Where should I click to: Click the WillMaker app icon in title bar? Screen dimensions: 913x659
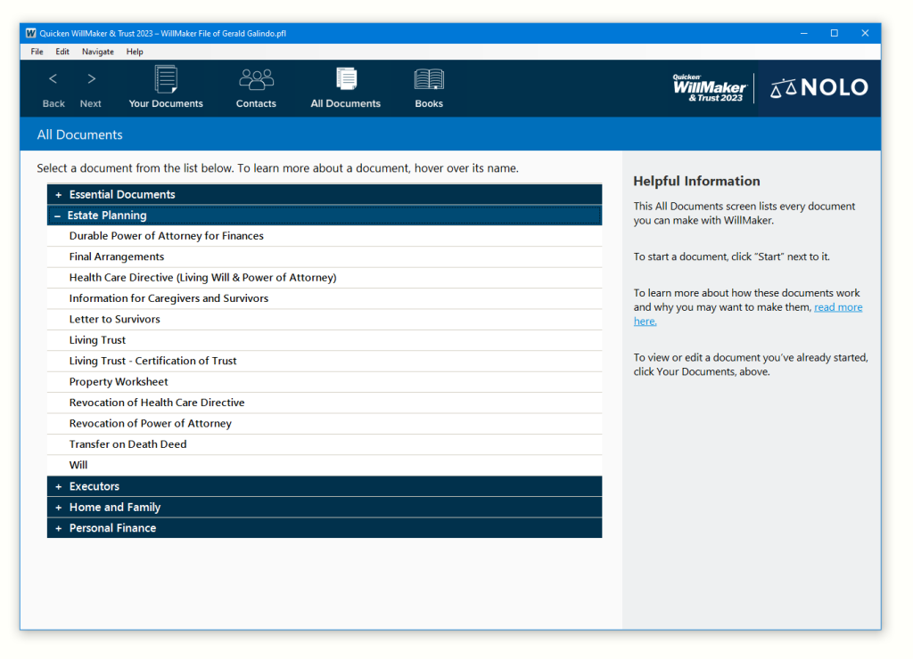[x=31, y=33]
